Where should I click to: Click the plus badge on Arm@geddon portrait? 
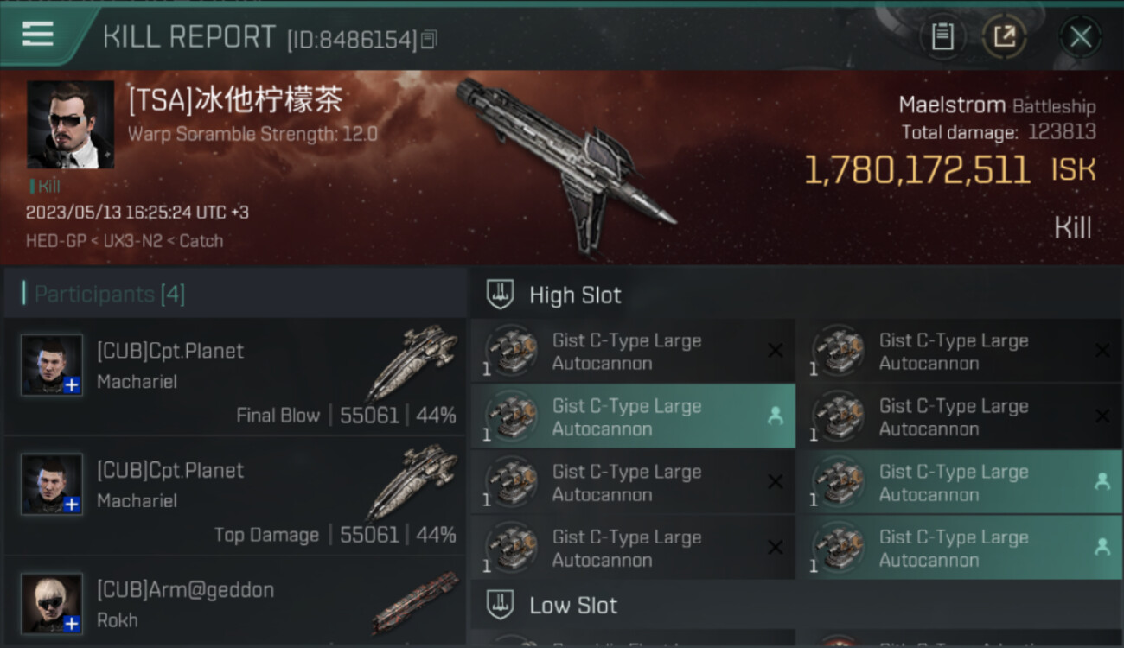(x=73, y=623)
